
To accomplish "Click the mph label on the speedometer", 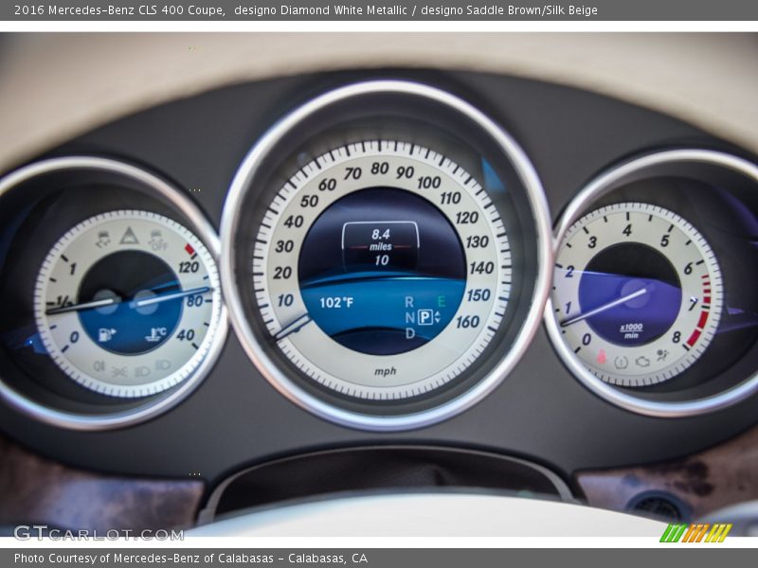I will (x=386, y=371).
